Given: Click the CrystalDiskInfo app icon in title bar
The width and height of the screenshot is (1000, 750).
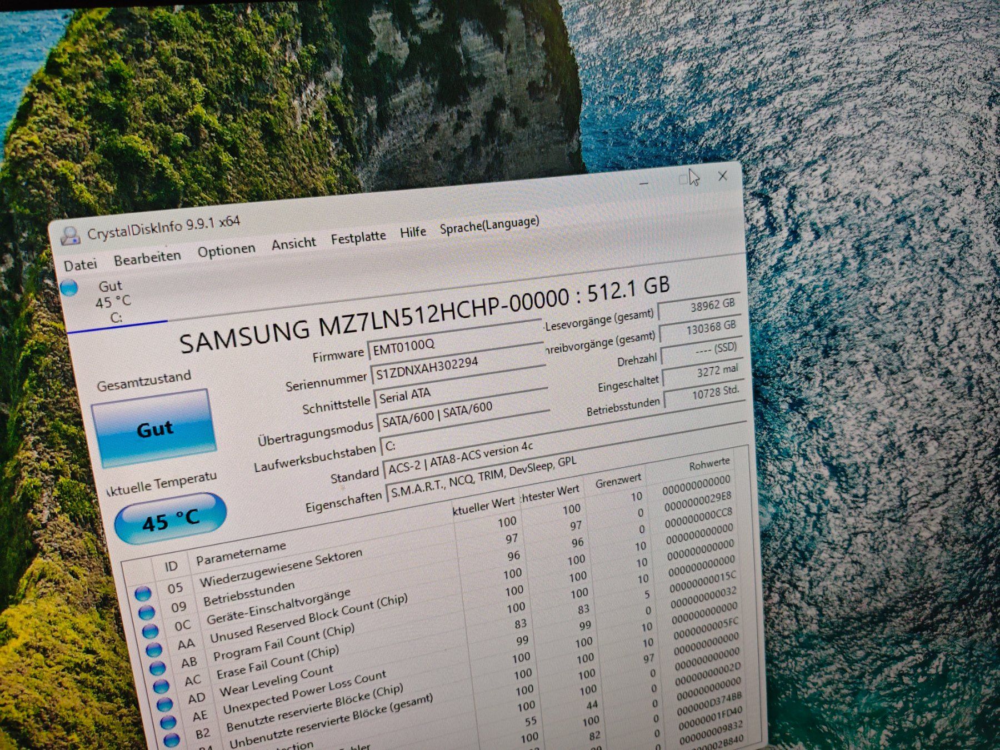Looking at the screenshot, I should click(70, 236).
